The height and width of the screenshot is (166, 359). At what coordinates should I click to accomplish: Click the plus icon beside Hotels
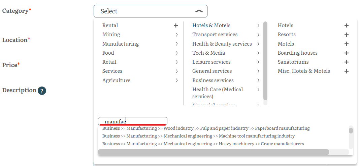pyautogui.click(x=347, y=25)
